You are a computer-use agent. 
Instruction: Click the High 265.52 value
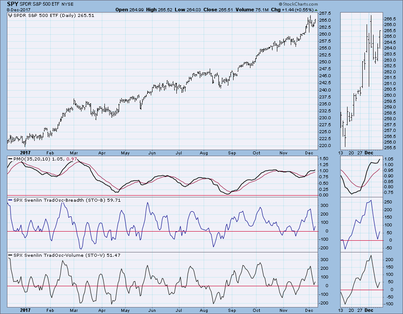click(x=159, y=10)
